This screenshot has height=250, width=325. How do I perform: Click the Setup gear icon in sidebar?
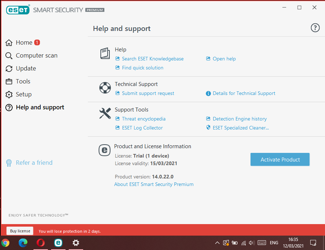tap(9, 95)
